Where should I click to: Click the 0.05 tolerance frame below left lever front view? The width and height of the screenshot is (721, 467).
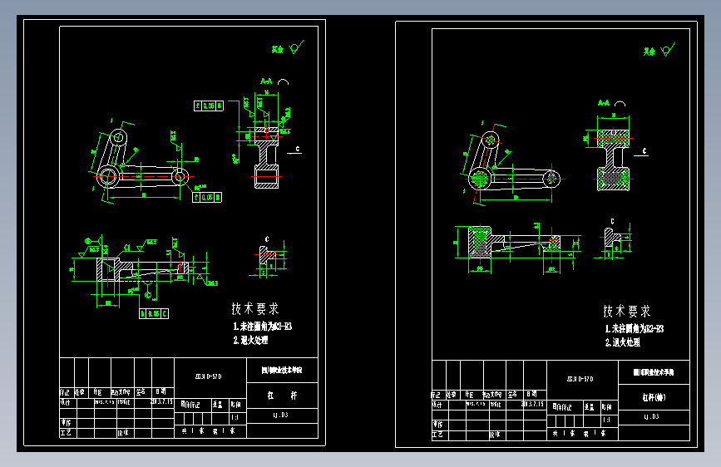point(207,197)
